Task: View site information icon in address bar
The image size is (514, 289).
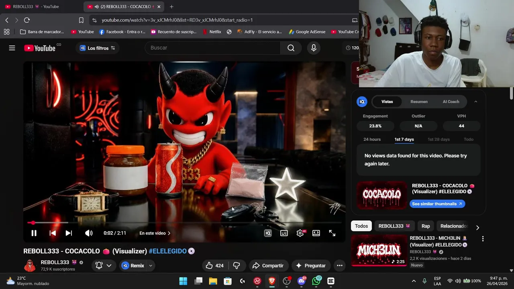Action: click(94, 20)
